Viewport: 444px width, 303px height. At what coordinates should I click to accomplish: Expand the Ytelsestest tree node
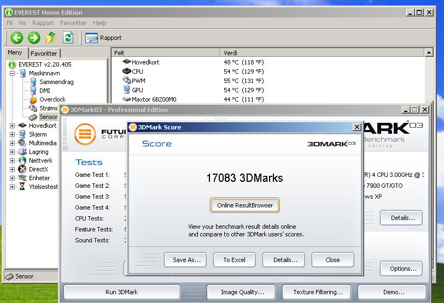[12, 187]
